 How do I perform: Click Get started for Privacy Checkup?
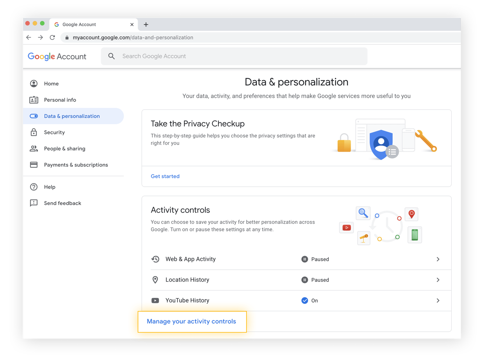point(165,176)
